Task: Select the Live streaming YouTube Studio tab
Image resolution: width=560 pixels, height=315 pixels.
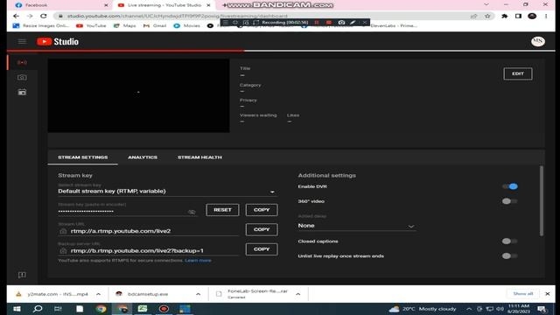Action: click(164, 5)
